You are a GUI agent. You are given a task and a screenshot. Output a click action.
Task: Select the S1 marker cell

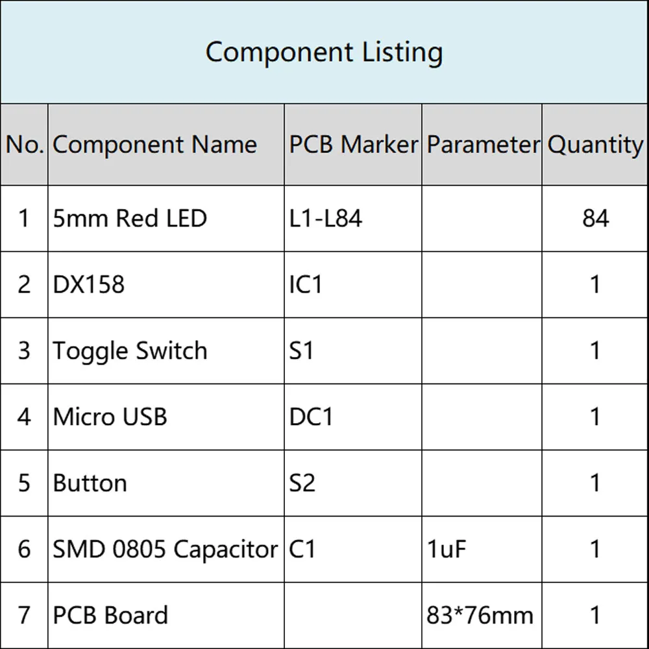(353, 350)
